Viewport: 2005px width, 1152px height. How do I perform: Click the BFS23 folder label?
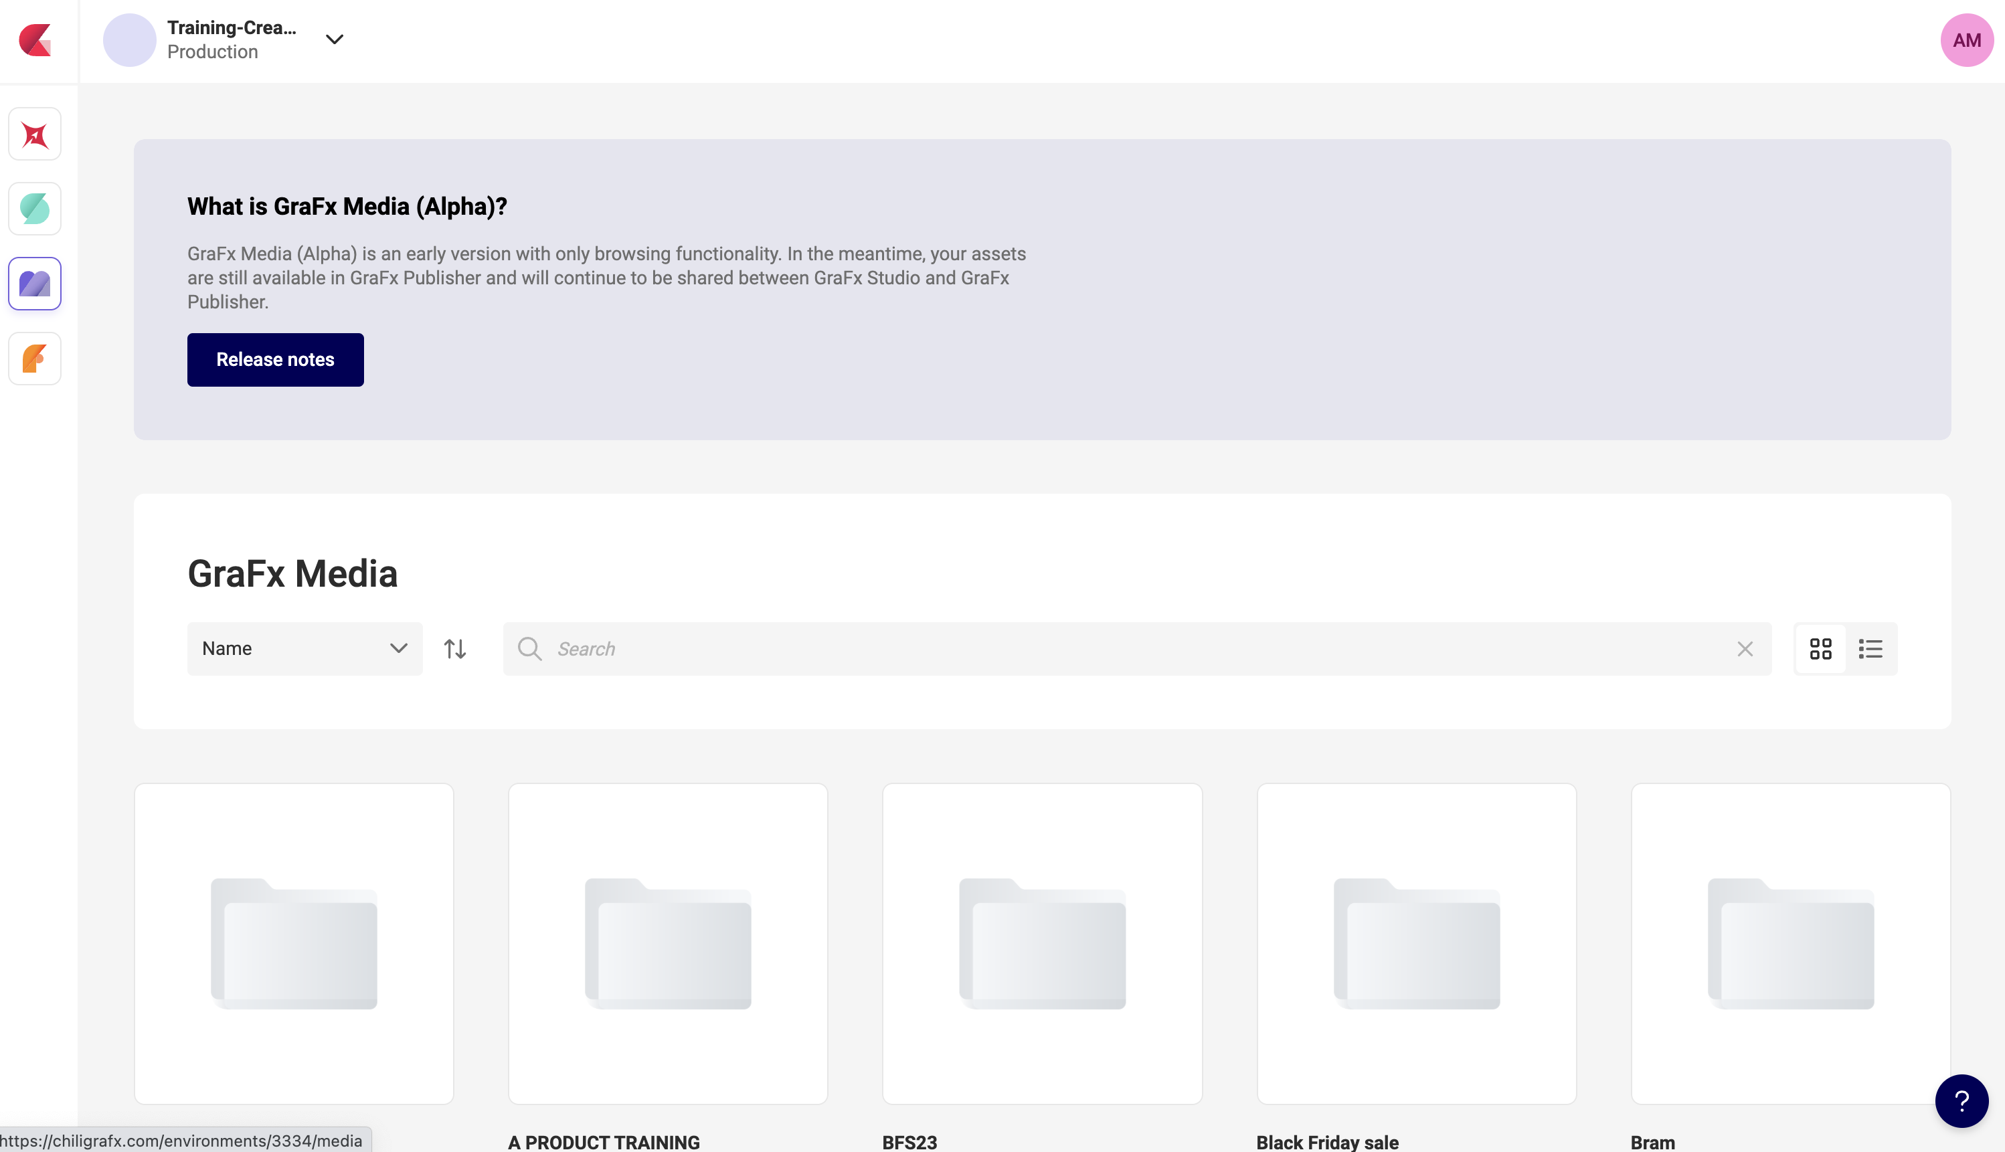(x=909, y=1142)
